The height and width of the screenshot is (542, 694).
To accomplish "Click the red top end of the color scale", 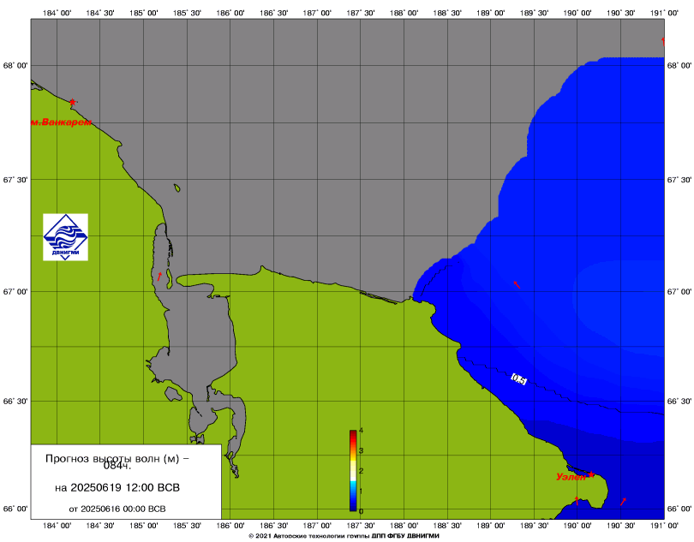I will [x=353, y=433].
